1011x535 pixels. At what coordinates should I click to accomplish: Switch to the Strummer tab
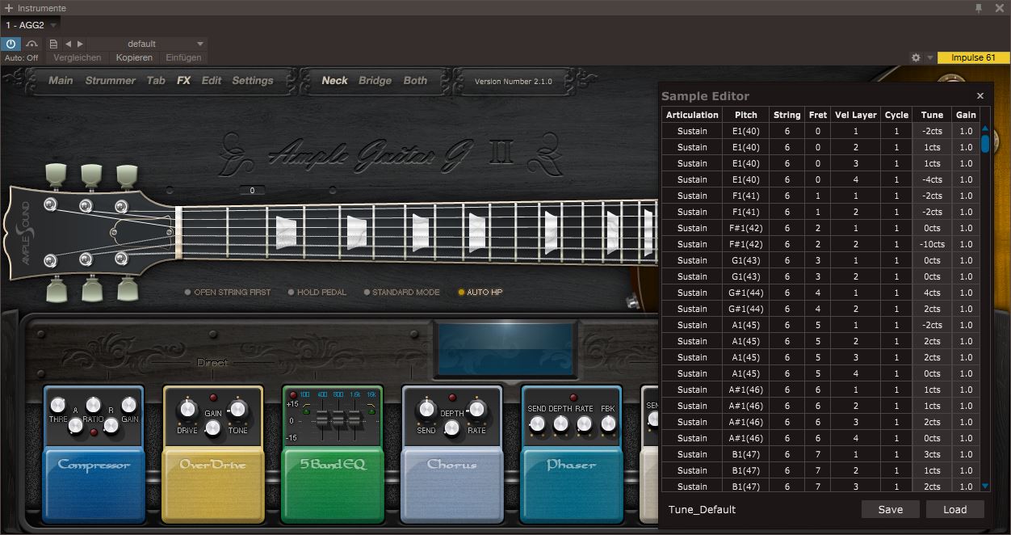coord(111,81)
